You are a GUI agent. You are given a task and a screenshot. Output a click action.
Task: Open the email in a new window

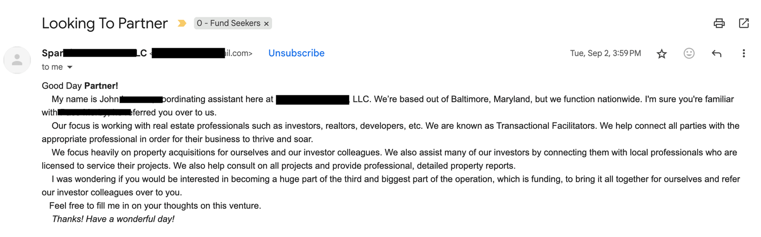click(x=744, y=23)
